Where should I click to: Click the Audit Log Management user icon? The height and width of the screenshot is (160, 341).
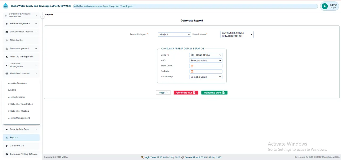pos(7,57)
